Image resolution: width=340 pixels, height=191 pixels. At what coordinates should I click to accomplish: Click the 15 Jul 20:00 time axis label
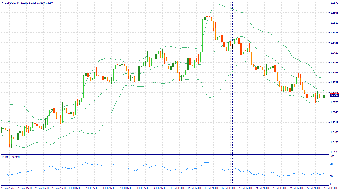(211, 188)
